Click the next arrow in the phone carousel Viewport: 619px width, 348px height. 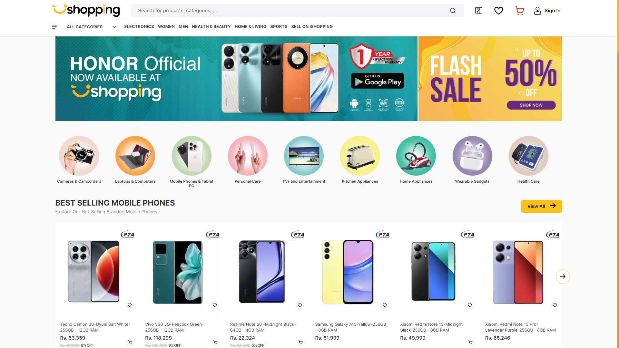pyautogui.click(x=563, y=276)
